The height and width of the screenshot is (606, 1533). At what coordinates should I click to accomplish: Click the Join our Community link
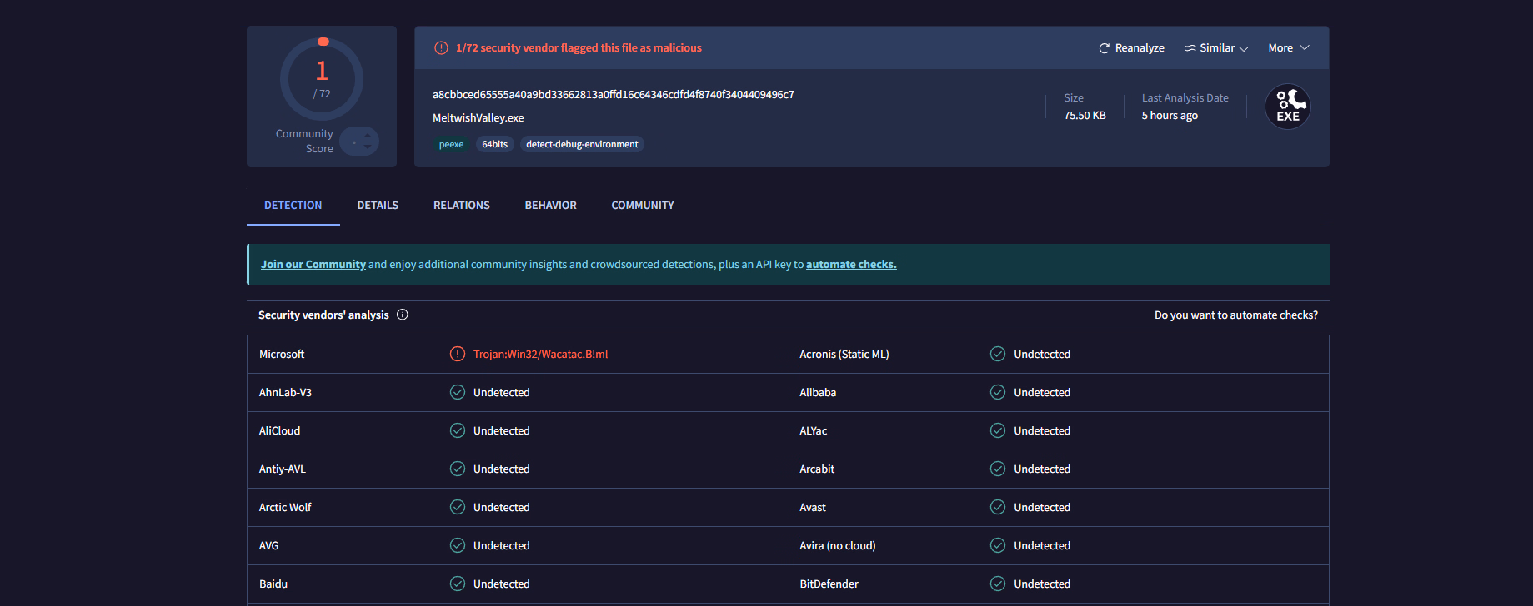click(x=313, y=265)
